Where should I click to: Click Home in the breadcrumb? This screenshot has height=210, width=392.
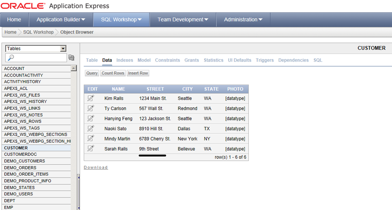[10, 32]
